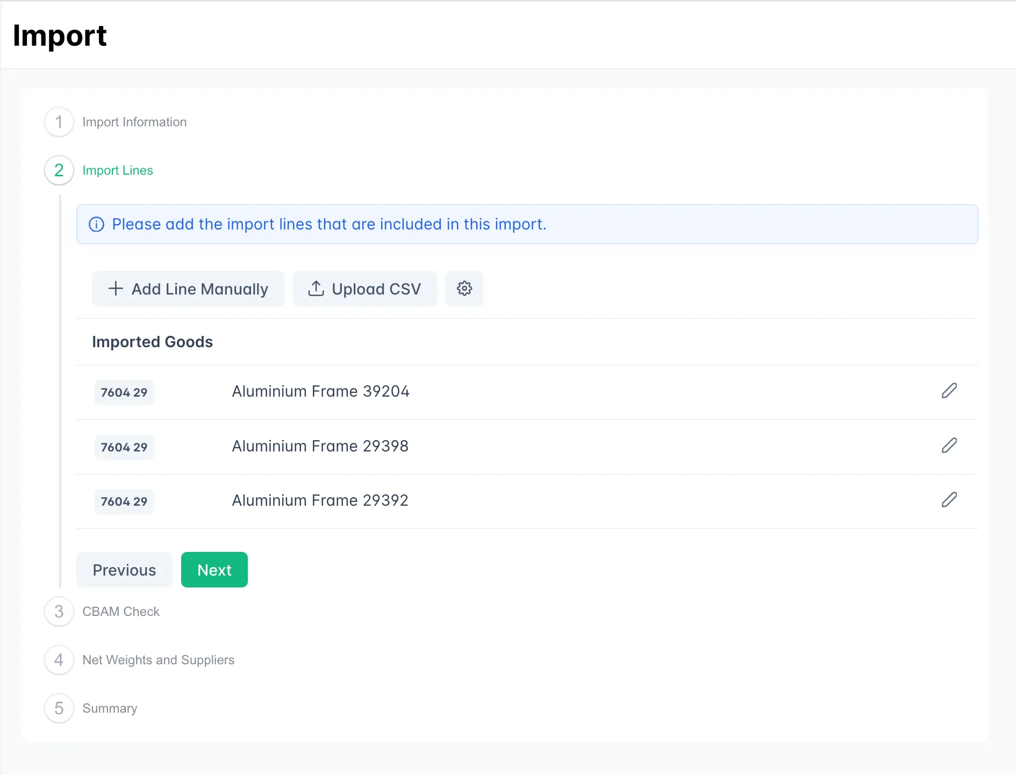Select the step 4 number circle
Viewport: 1016px width, 775px height.
point(59,660)
